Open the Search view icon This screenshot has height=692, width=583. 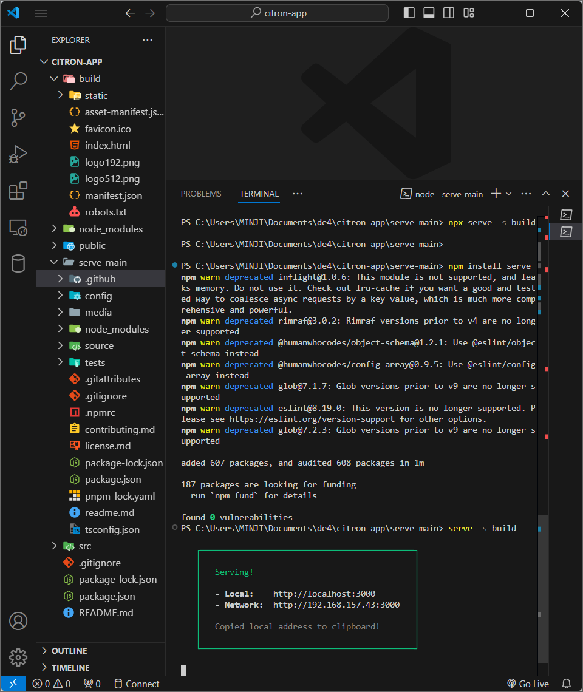pos(18,81)
